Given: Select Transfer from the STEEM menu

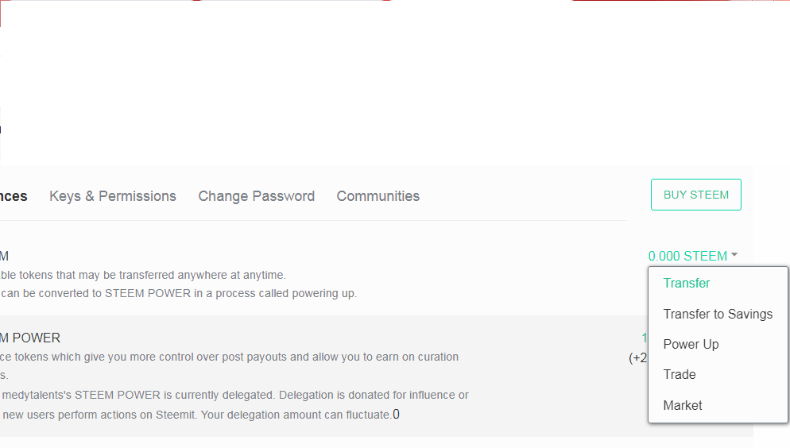Looking at the screenshot, I should (687, 283).
